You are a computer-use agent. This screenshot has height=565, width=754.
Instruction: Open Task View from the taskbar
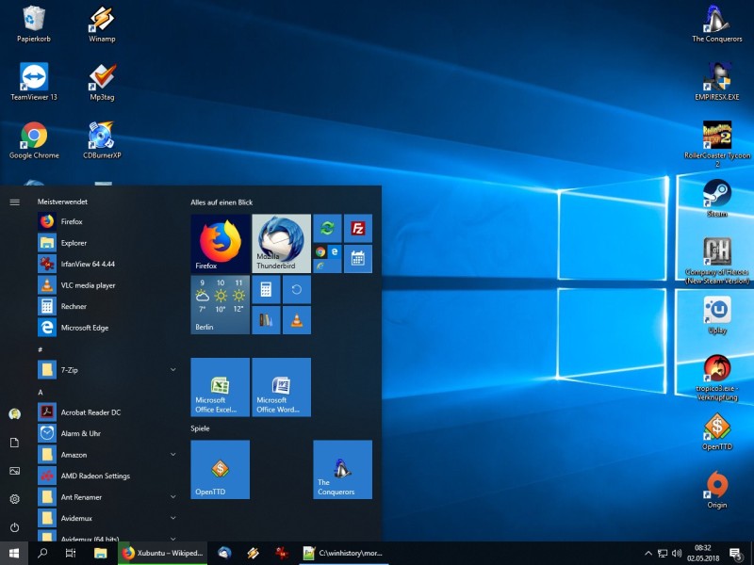(71, 553)
